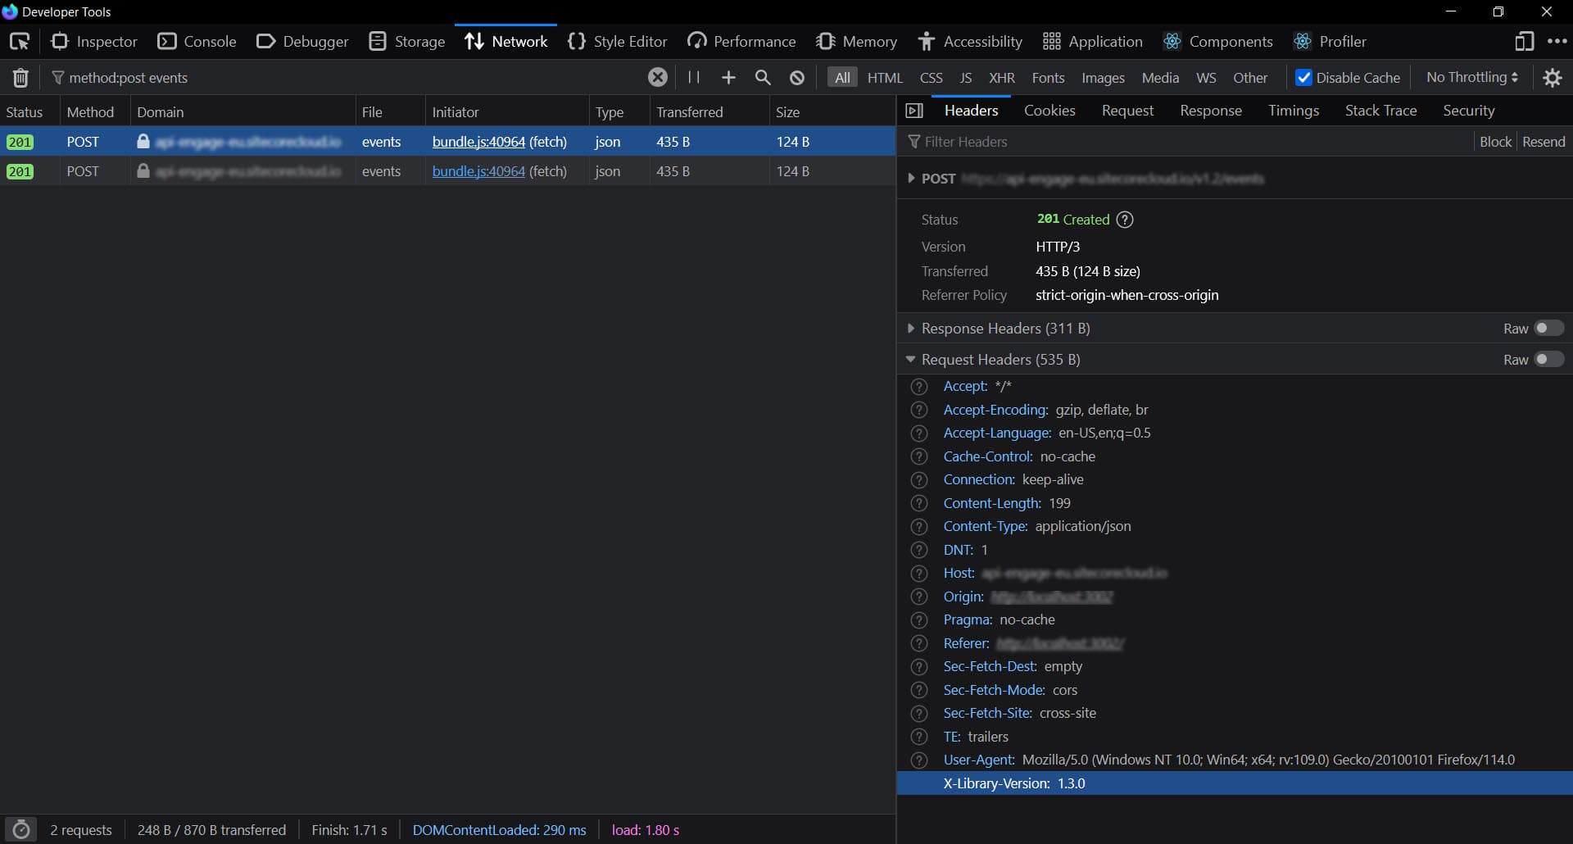1573x844 pixels.
Task: Open the Storage tab
Action: click(x=407, y=41)
